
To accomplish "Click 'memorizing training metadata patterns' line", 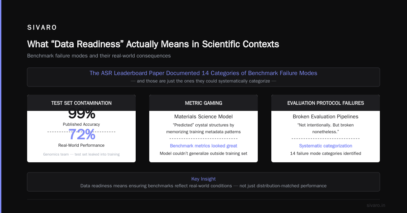I will (203, 132).
